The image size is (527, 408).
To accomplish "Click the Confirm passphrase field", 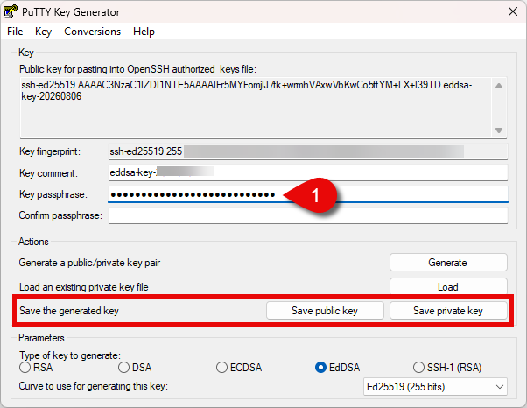I will click(x=308, y=215).
